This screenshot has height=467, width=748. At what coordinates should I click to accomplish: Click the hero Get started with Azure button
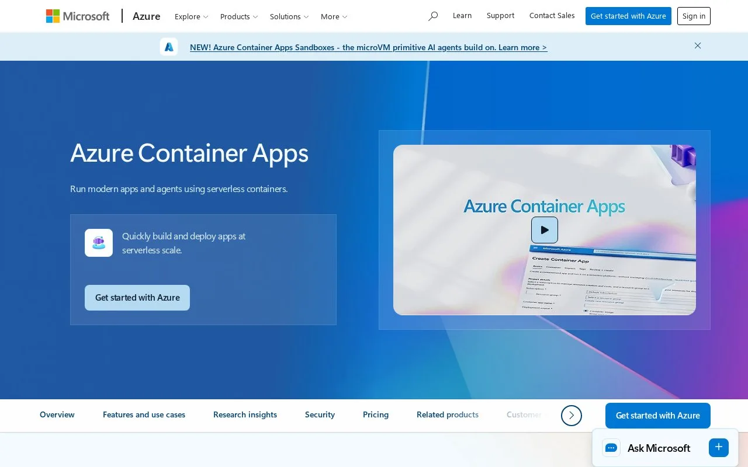coord(137,298)
